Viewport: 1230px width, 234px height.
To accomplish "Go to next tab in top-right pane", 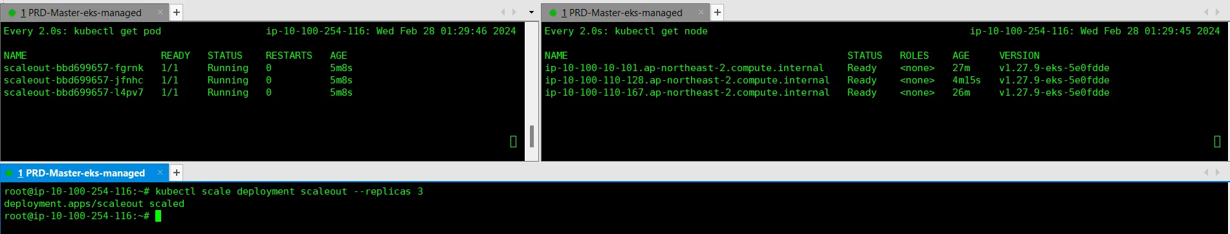I will point(1217,12).
